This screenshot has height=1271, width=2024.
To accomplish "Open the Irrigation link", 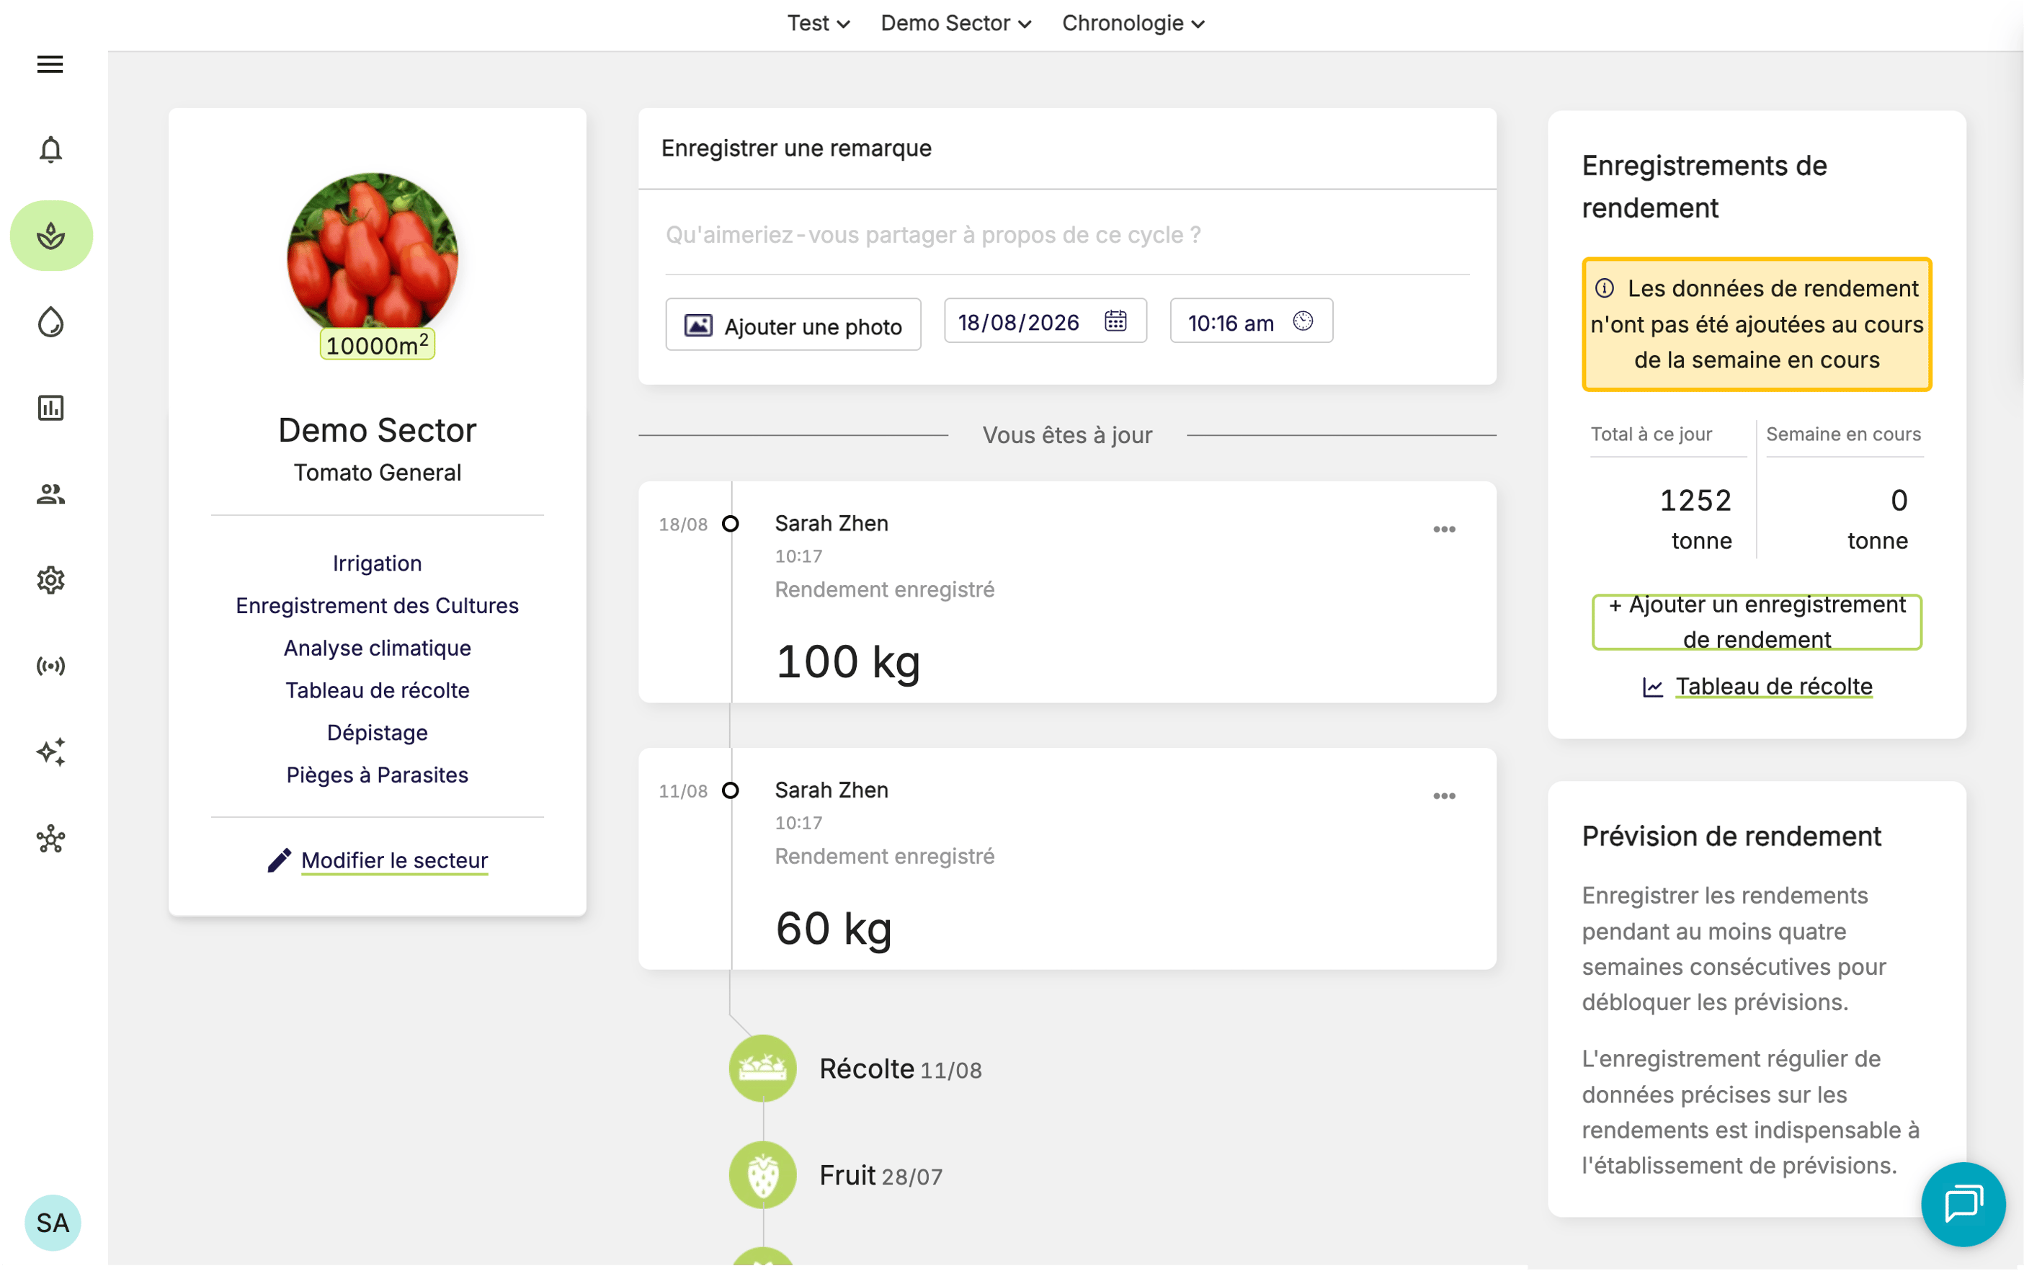I will (378, 563).
